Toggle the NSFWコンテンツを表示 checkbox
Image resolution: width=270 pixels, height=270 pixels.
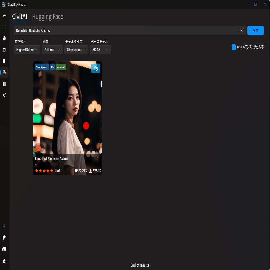pos(234,47)
